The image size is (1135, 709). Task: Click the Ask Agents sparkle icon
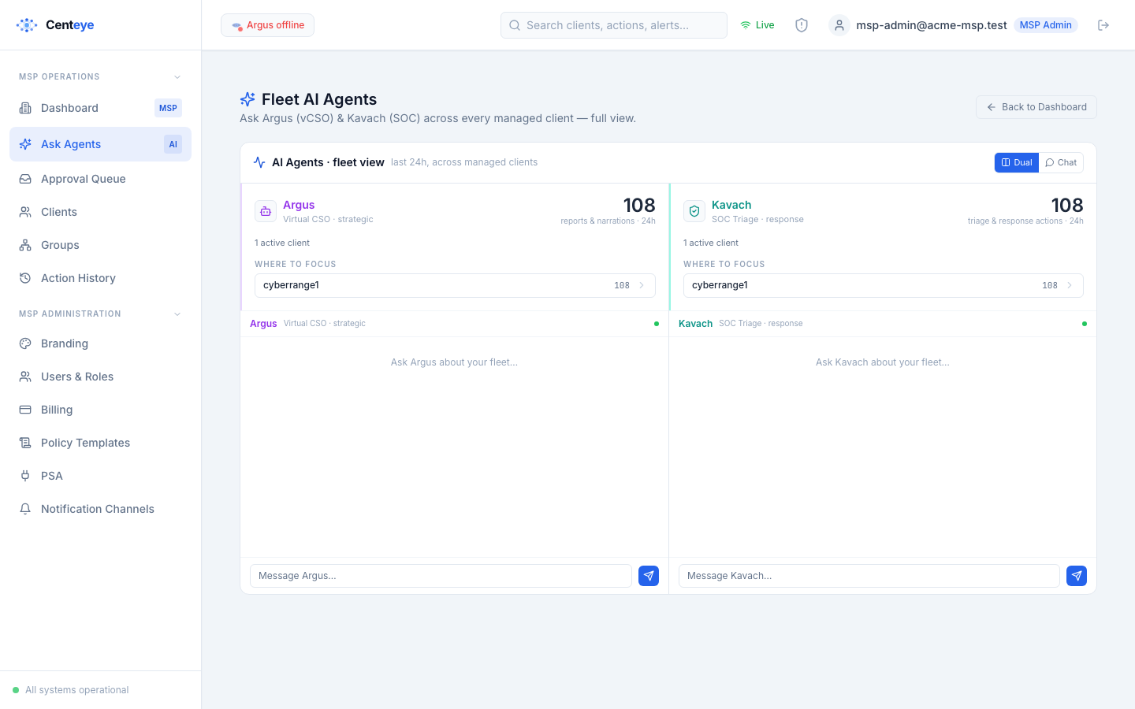[25, 144]
